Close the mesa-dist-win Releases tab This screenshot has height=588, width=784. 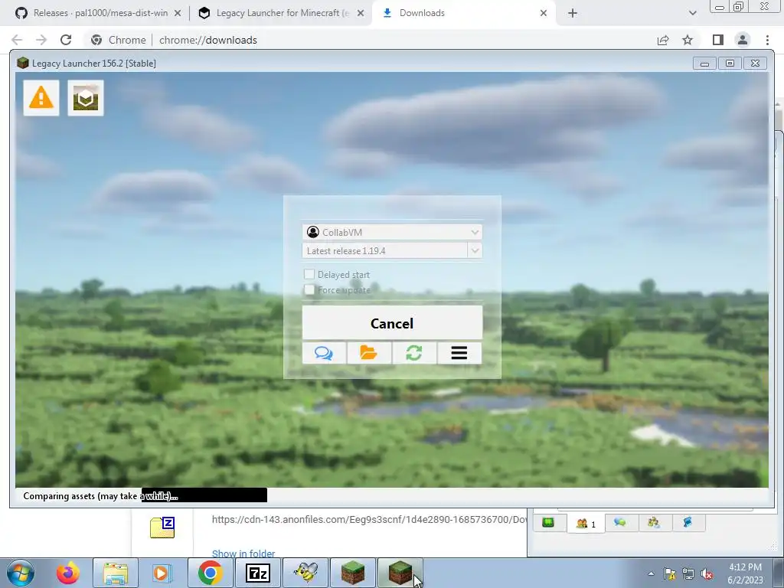pyautogui.click(x=178, y=13)
